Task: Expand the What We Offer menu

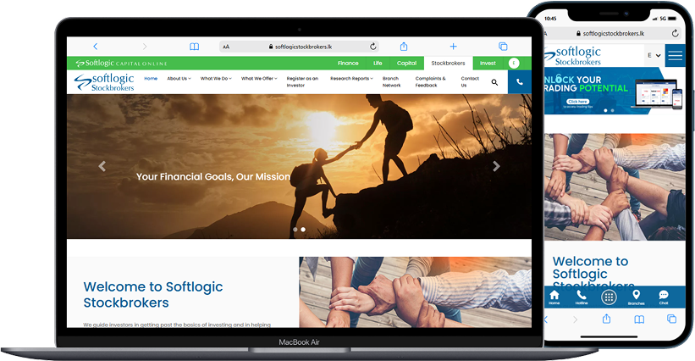Action: click(x=259, y=79)
